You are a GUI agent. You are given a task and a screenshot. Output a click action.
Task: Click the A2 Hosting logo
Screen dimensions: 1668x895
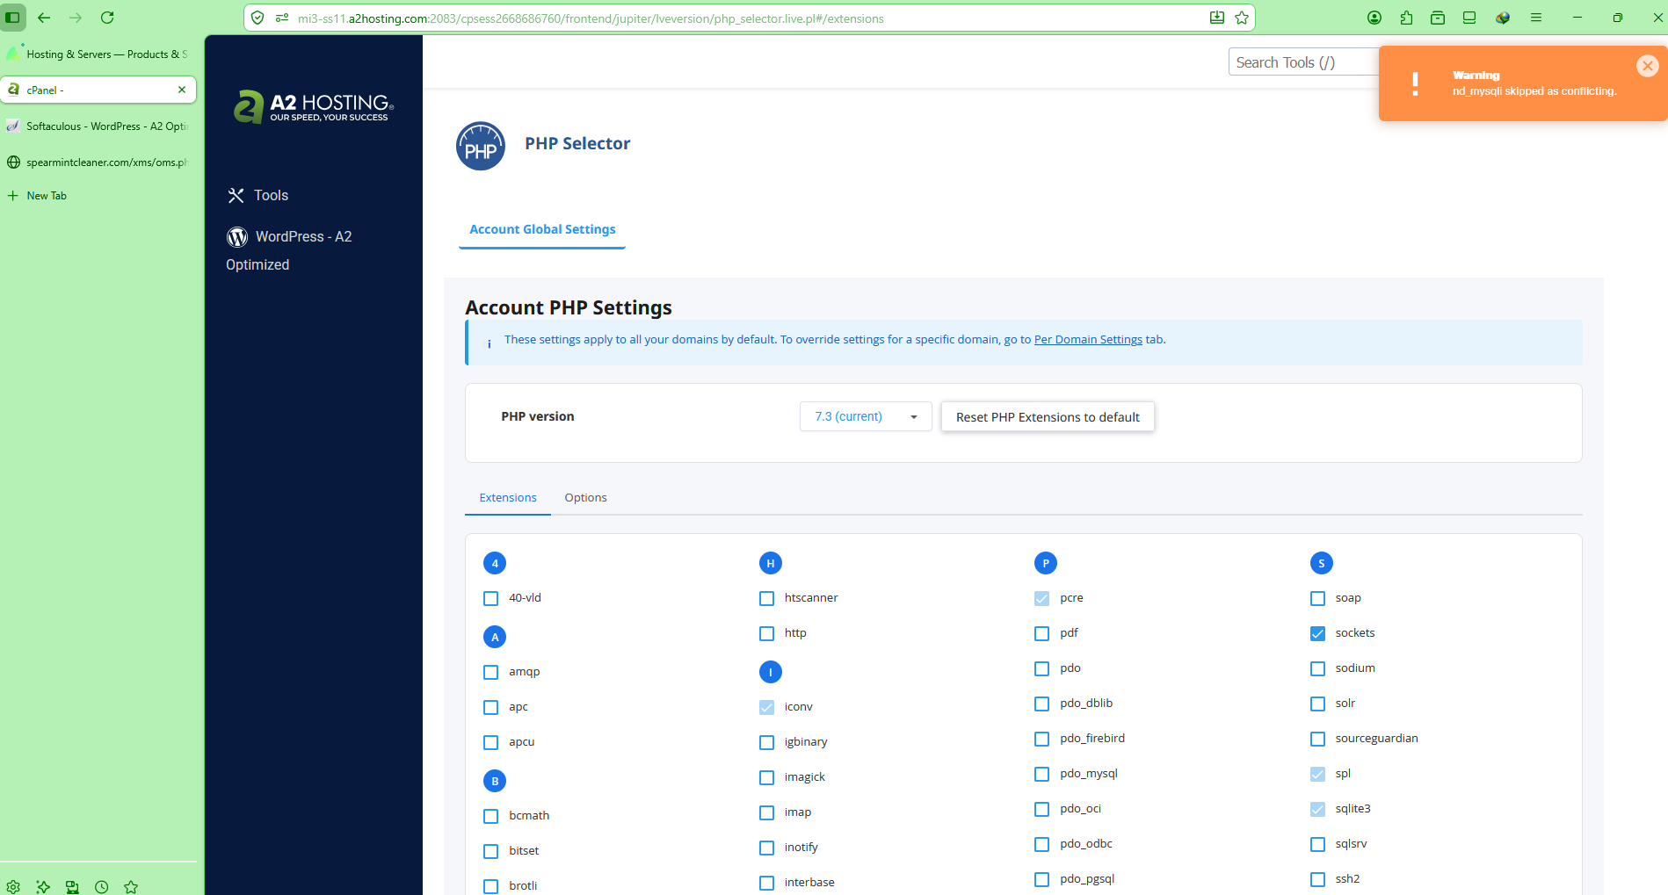[x=313, y=107]
